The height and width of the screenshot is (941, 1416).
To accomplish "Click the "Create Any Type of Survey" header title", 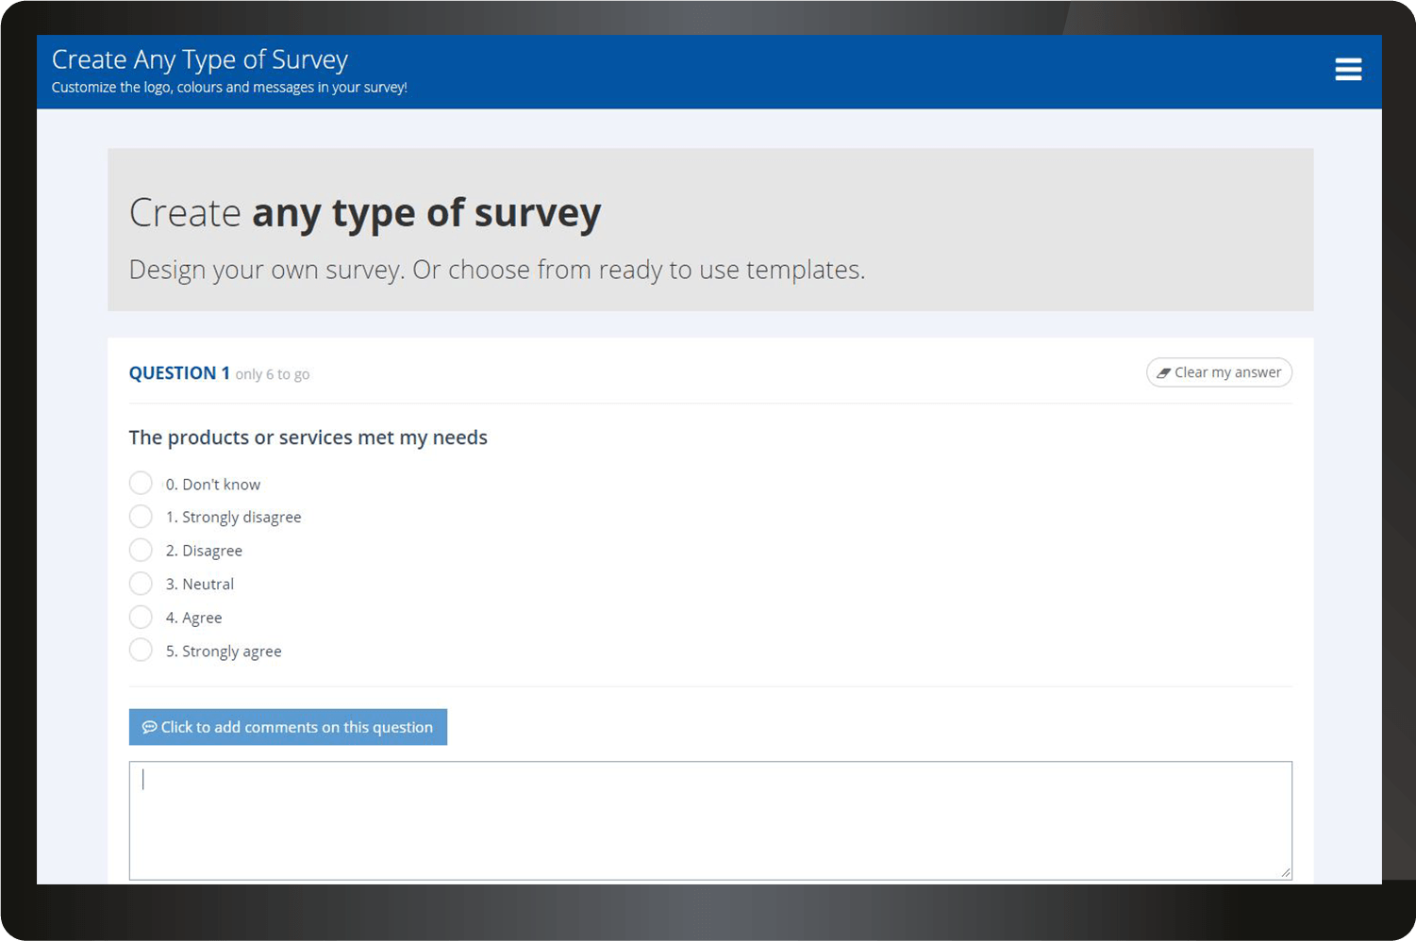I will pyautogui.click(x=200, y=59).
